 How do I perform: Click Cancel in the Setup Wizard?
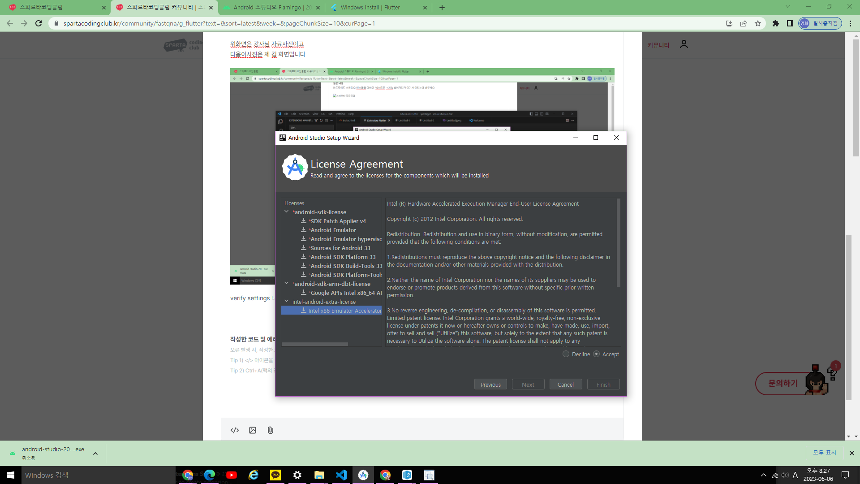[x=566, y=385]
